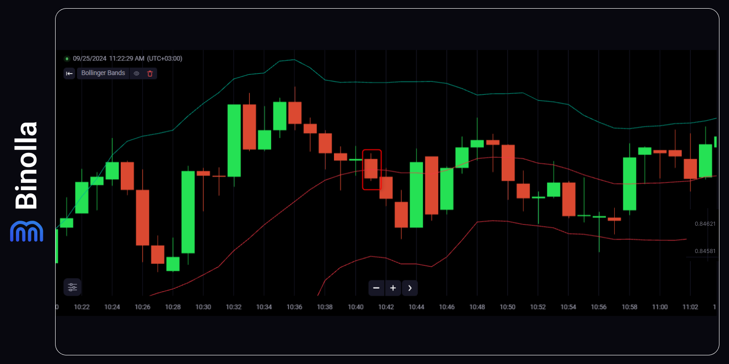Click the 10:46 time axis label

click(447, 307)
